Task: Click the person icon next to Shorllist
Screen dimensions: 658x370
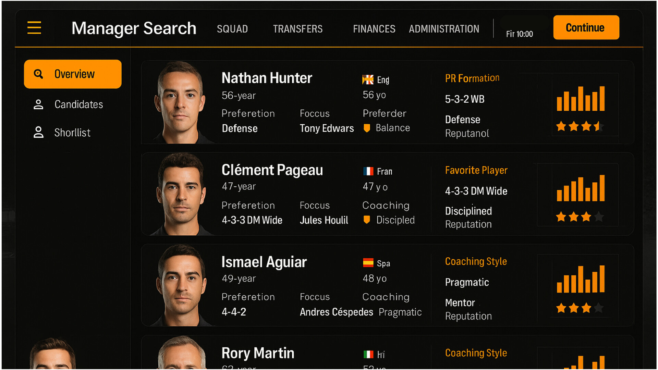Action: [38, 132]
